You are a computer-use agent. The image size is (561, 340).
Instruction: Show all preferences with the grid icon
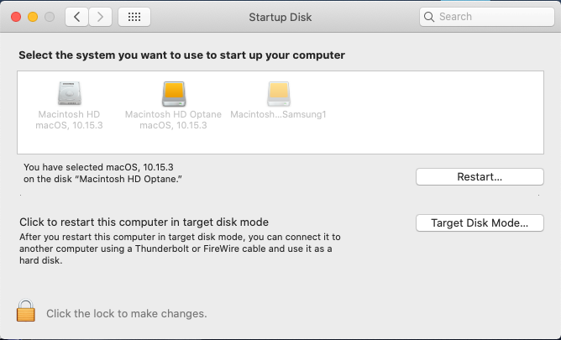pos(134,17)
